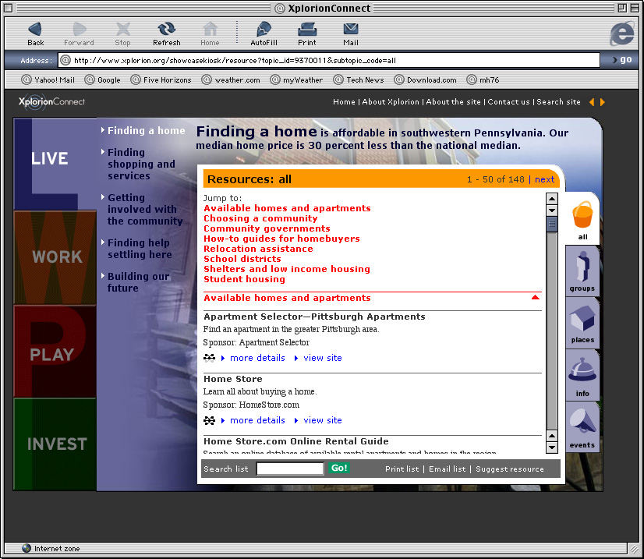Go back using the Back arrow

[35, 34]
